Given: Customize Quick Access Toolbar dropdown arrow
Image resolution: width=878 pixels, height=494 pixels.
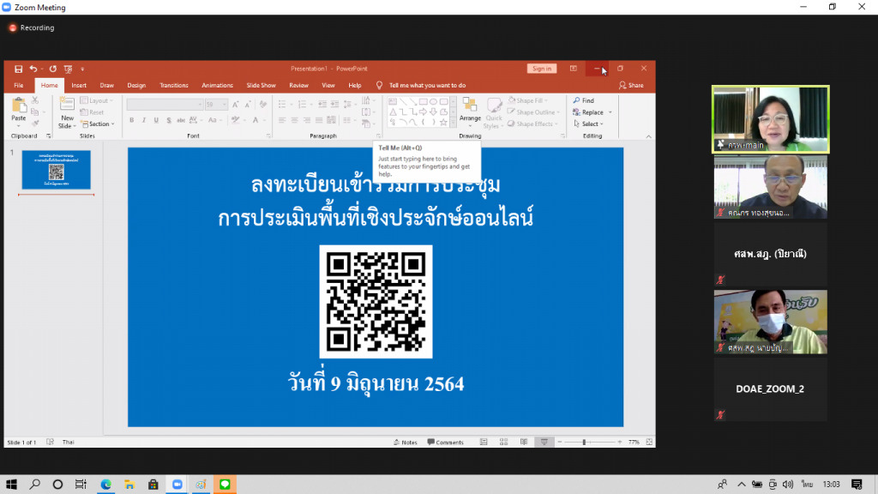Looking at the screenshot, I should [x=82, y=69].
